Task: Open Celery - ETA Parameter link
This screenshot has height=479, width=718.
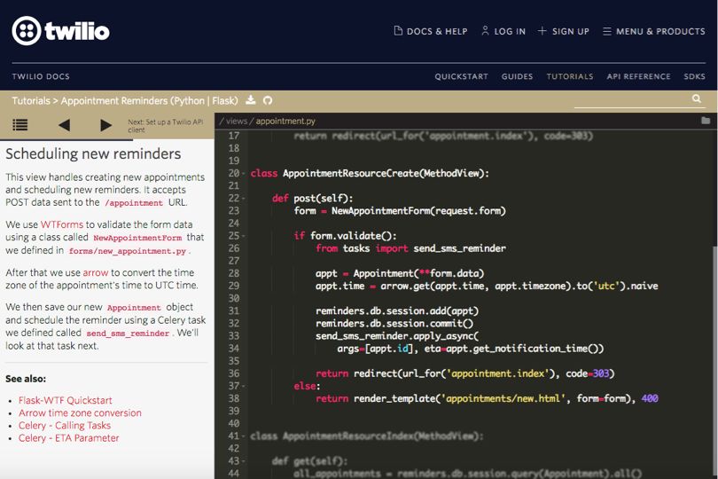Action: tap(68, 437)
